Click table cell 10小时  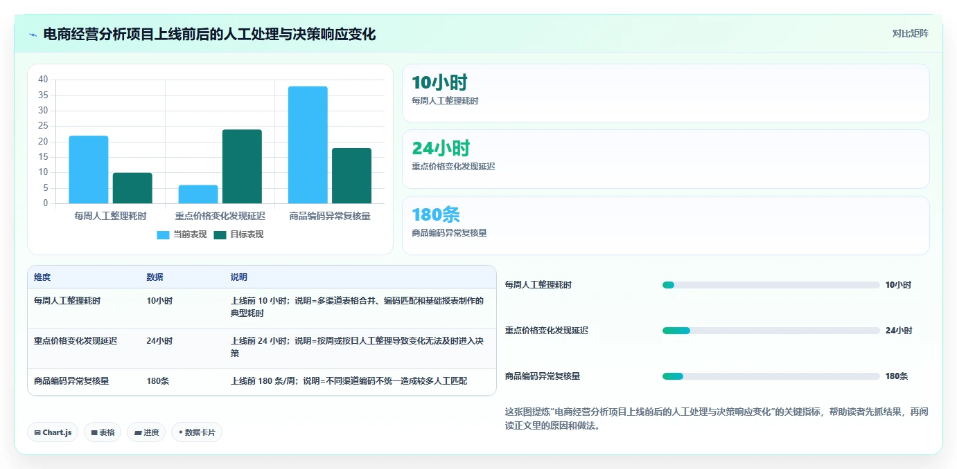(x=159, y=301)
